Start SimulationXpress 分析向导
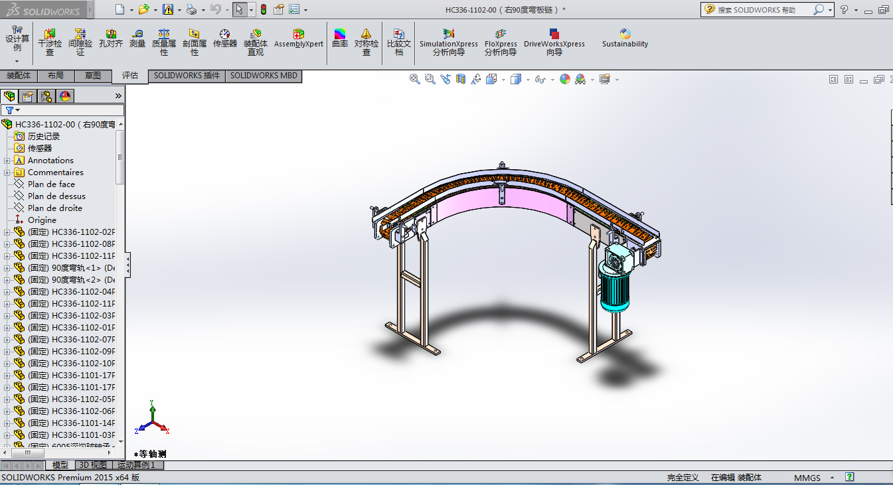Image resolution: width=893 pixels, height=485 pixels. 448,41
